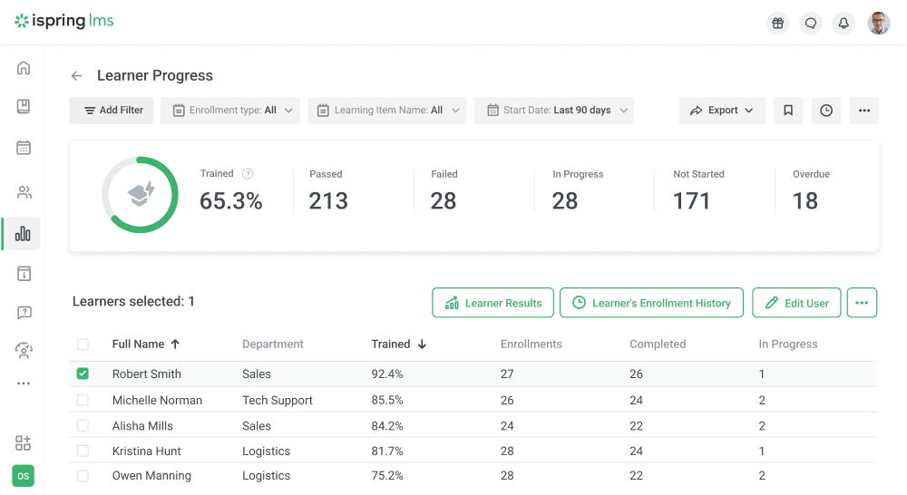
Task: Check the Michelle Norman row checkbox
Action: click(83, 400)
